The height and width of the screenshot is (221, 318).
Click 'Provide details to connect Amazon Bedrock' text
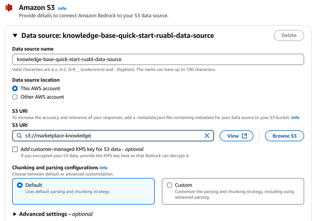pos(94,16)
